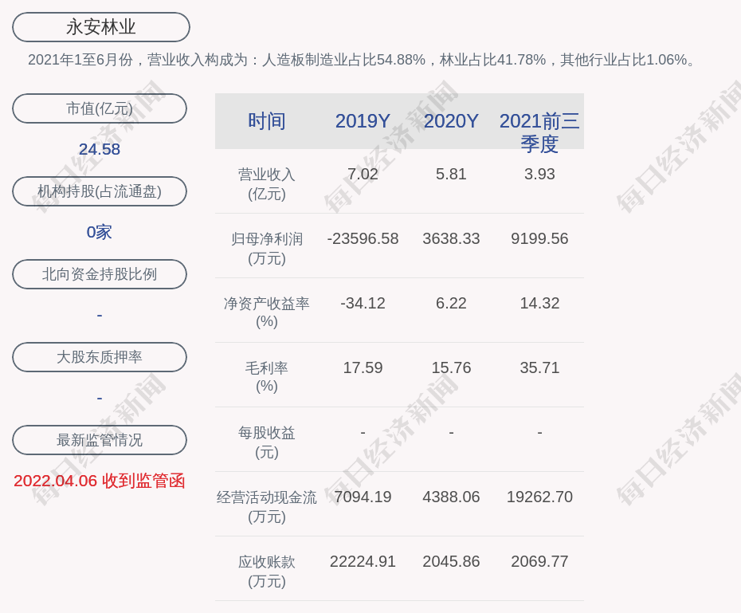Click the red 2022.04.06 收到监管函 notice
This screenshot has width=741, height=613.
click(100, 481)
